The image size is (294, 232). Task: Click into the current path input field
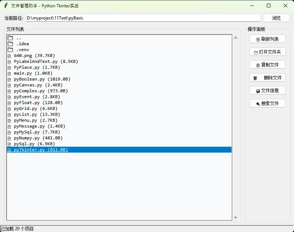(143, 18)
